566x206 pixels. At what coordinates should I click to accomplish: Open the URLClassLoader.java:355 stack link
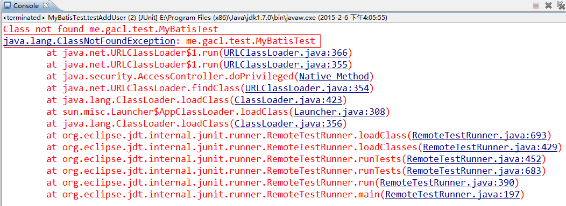click(286, 65)
